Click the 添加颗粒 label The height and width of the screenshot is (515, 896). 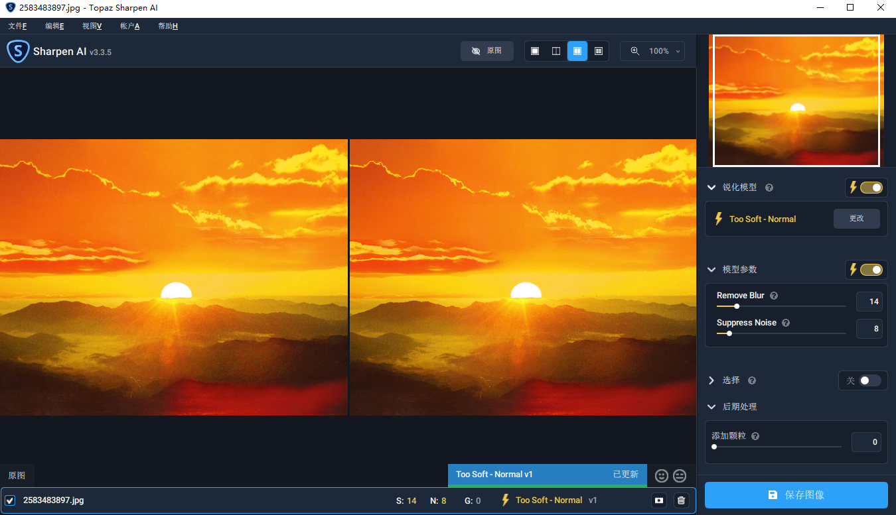pyautogui.click(x=729, y=436)
